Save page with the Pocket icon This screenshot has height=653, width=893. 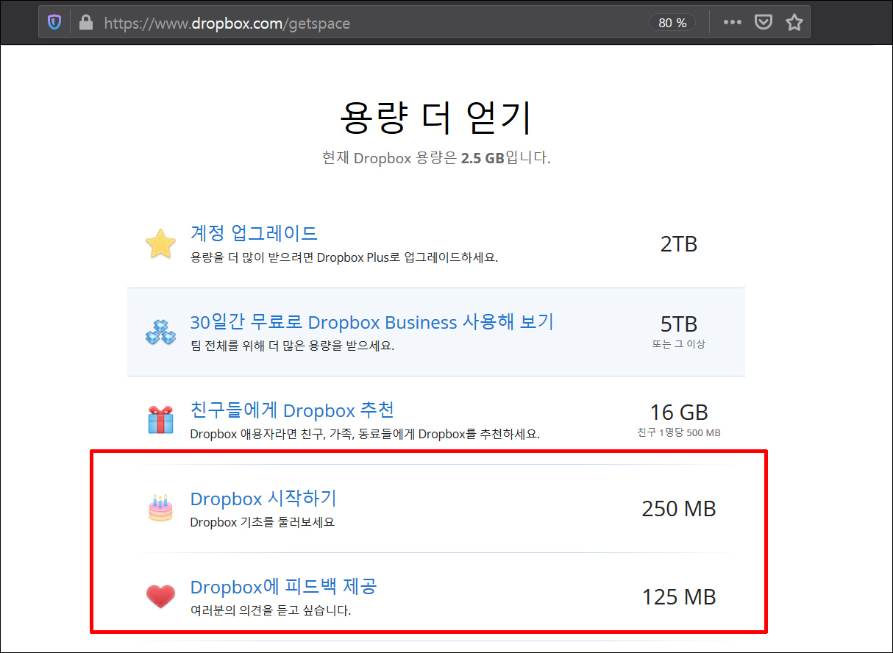pyautogui.click(x=764, y=23)
